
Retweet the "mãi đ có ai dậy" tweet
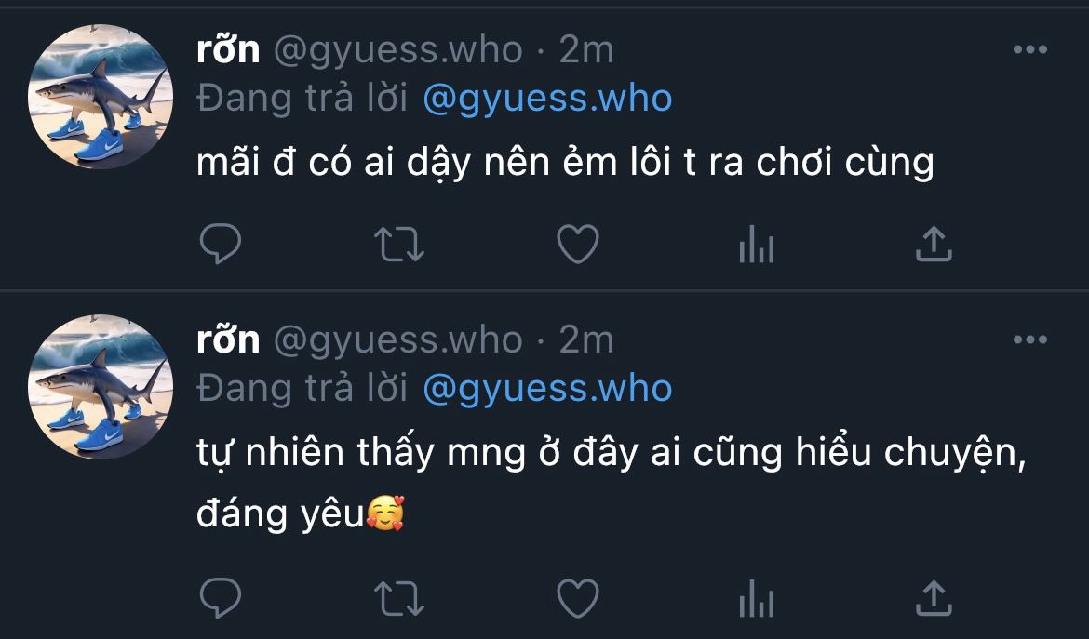point(399,245)
